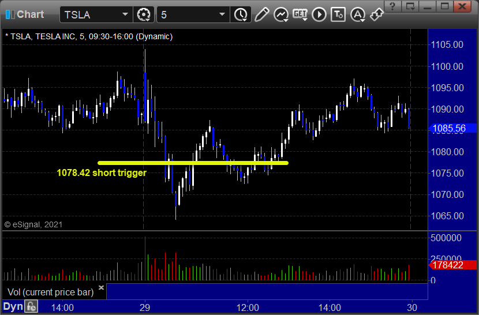Open the 5 interval dropdown arrow
This screenshot has height=315, width=479.
tap(222, 14)
